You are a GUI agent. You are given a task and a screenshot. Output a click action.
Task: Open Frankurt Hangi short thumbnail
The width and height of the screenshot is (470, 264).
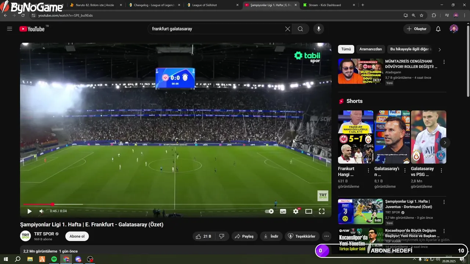pos(355,137)
